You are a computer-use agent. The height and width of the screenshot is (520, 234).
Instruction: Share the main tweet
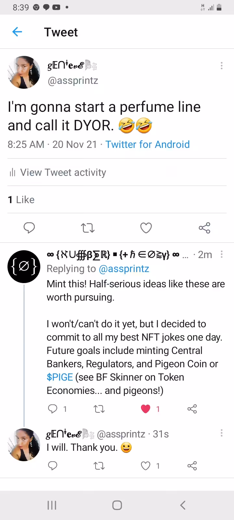tap(204, 228)
